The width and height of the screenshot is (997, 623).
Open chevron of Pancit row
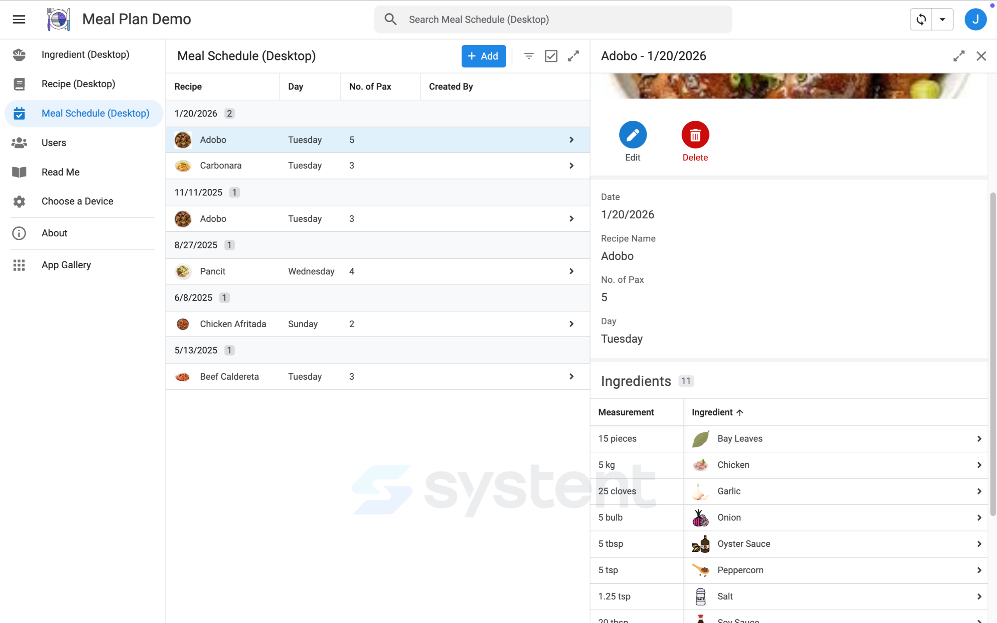click(571, 271)
